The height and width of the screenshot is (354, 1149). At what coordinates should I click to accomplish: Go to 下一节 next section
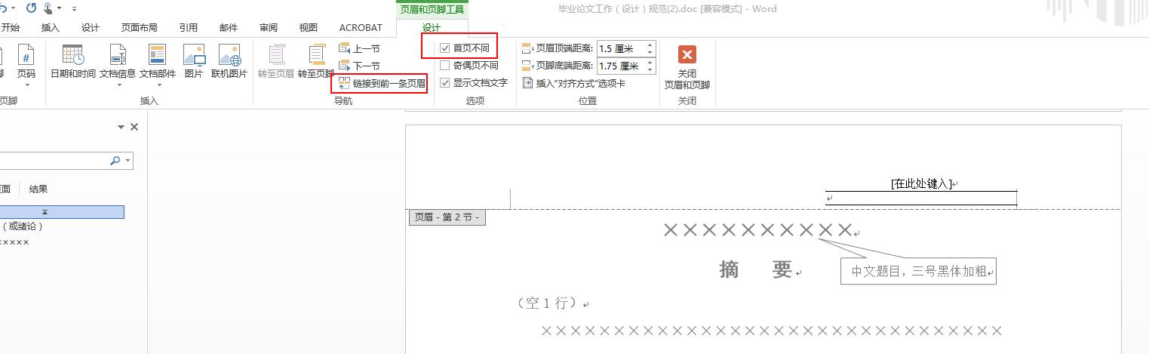[x=359, y=66]
